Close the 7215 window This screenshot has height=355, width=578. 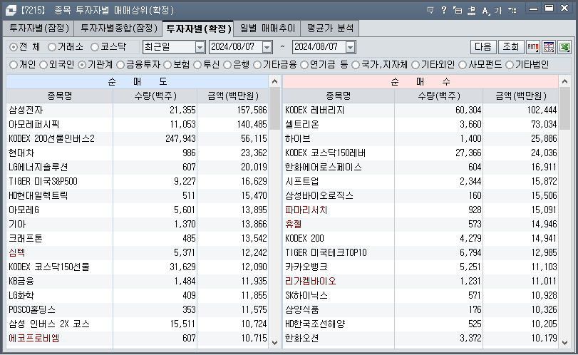pos(564,8)
